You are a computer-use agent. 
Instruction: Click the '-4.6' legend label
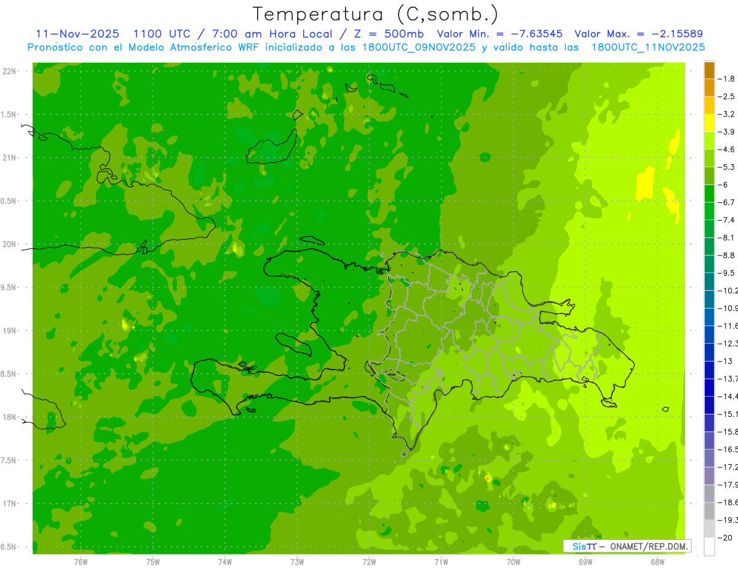[x=728, y=149]
